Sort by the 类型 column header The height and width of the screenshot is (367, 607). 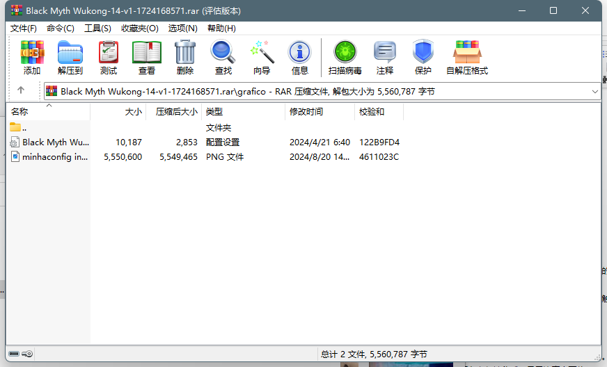tap(244, 112)
